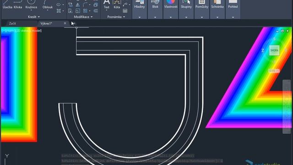Open the Blok panel button
This screenshot has width=293, height=165.
click(155, 5)
